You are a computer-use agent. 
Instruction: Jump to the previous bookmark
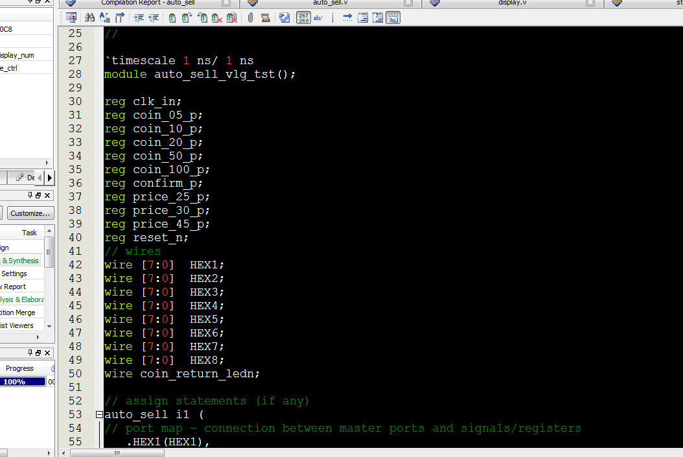202,18
